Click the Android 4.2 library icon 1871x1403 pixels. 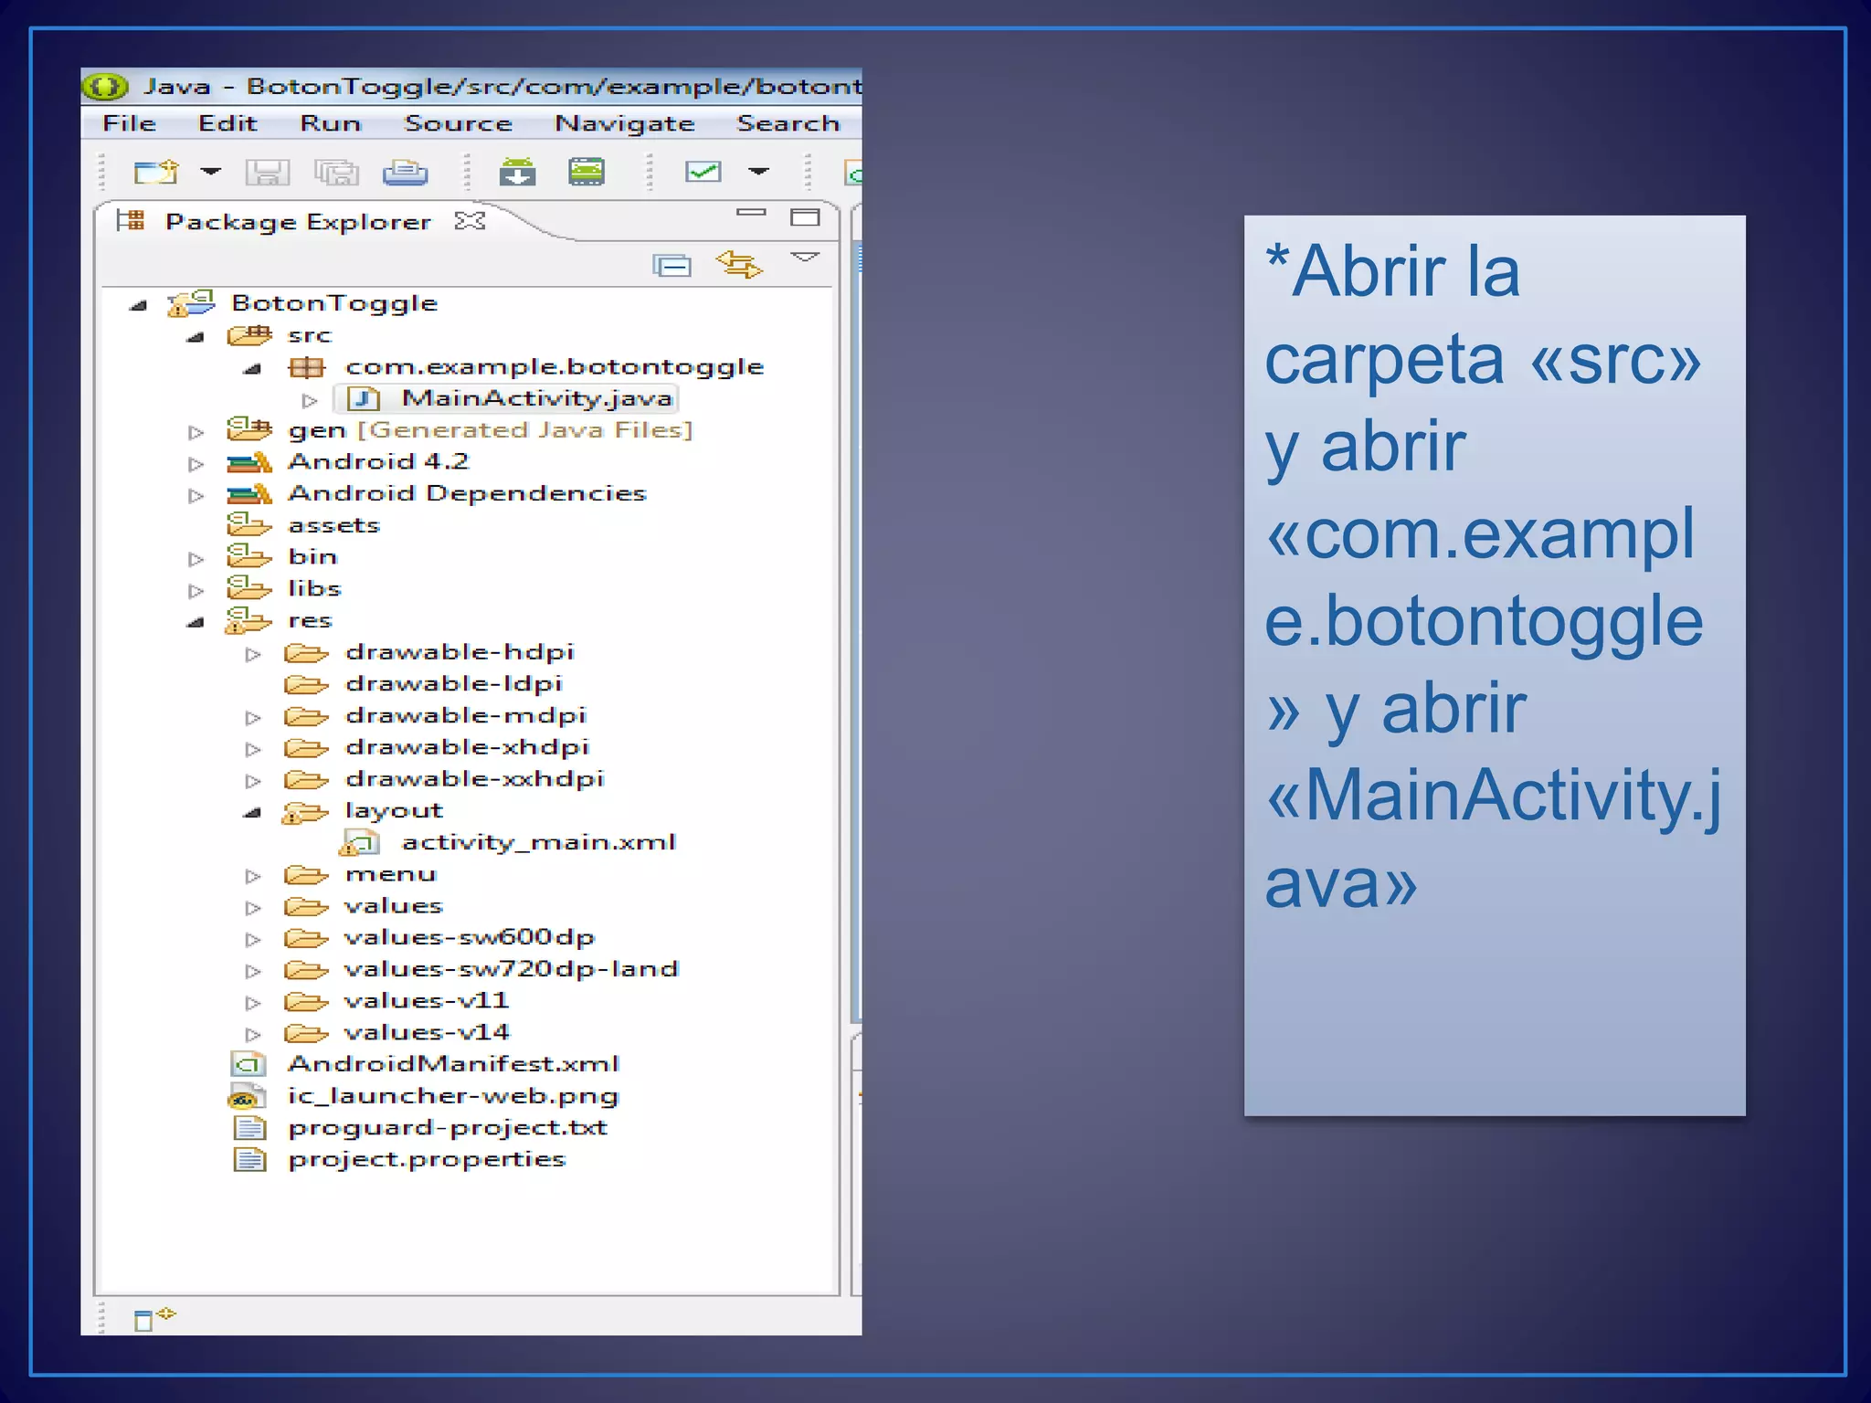click(x=249, y=462)
